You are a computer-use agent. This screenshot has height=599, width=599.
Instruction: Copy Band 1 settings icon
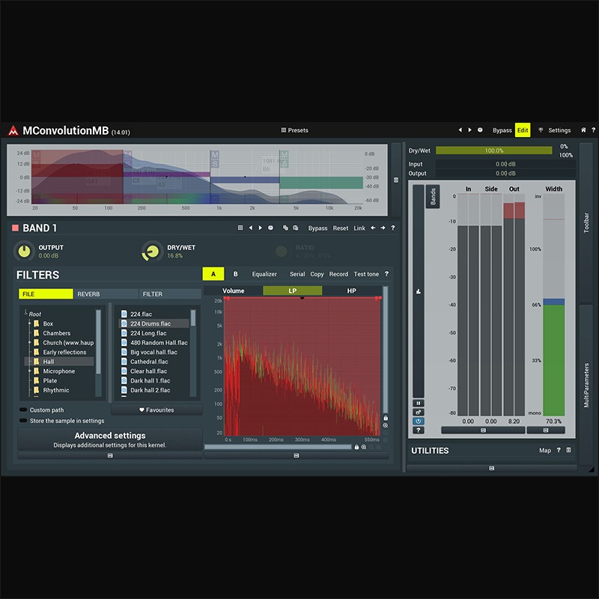coord(285,228)
